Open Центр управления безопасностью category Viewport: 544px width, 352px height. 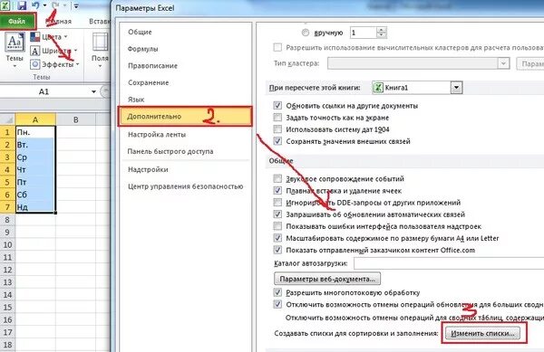point(186,186)
